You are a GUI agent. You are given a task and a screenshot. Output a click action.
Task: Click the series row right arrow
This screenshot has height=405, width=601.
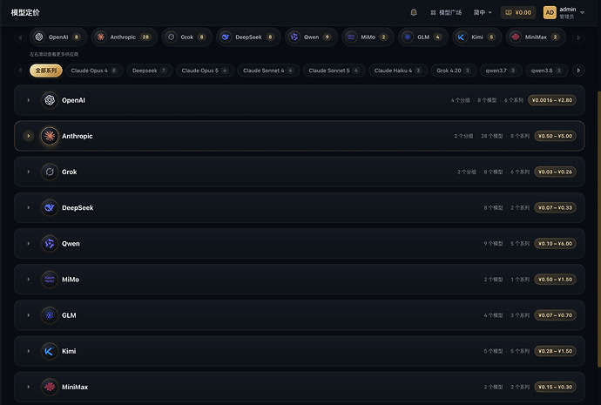[578, 71]
